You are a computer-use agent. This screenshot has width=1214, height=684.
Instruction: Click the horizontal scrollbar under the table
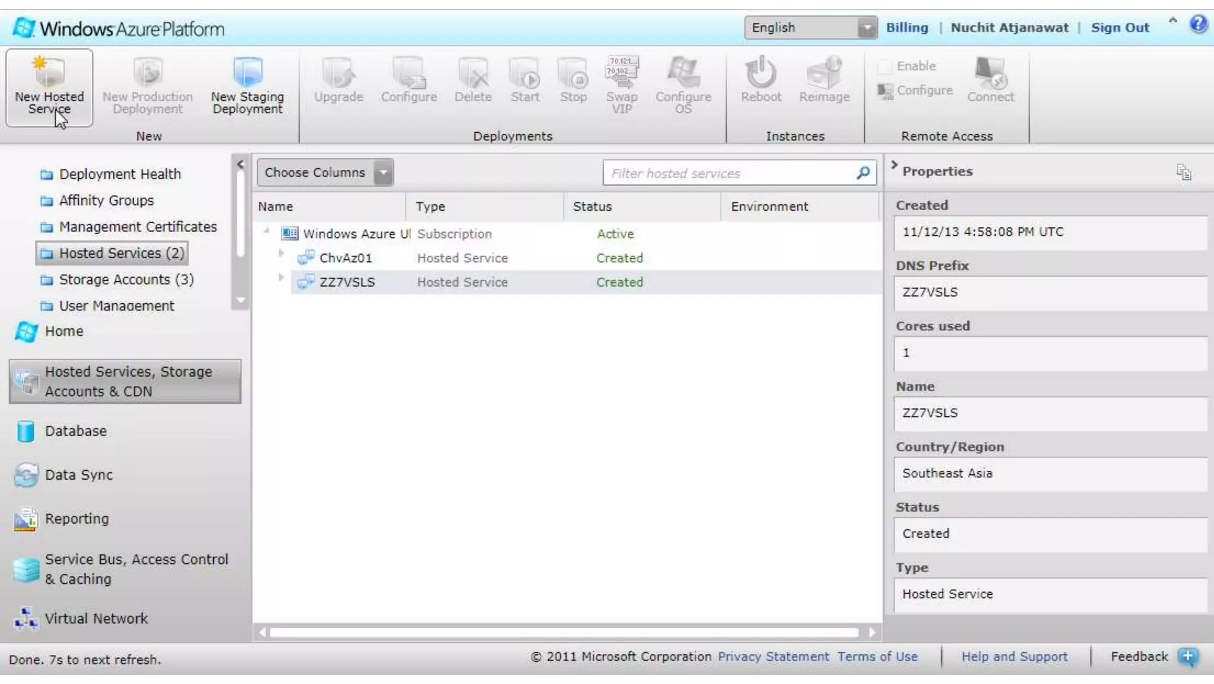tap(563, 632)
